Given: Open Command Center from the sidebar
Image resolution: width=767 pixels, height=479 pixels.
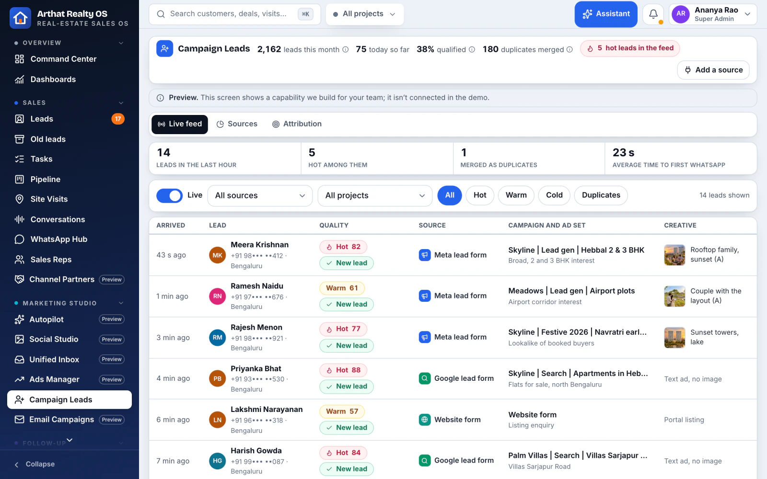Looking at the screenshot, I should pos(70,59).
